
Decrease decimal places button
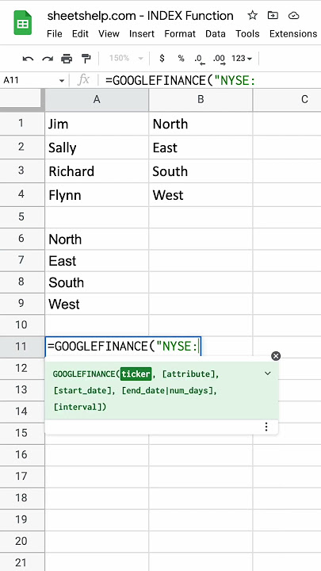[x=200, y=59]
